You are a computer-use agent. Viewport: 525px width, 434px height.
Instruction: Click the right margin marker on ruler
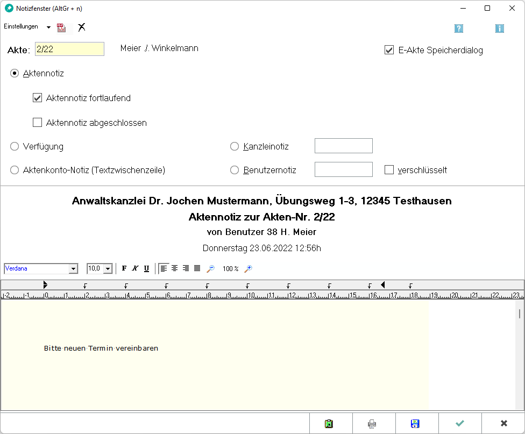[x=382, y=285]
